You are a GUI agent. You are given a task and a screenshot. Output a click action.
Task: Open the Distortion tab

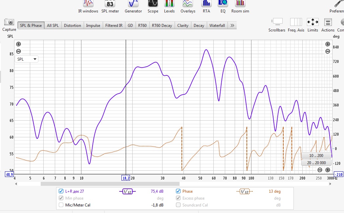[73, 25]
